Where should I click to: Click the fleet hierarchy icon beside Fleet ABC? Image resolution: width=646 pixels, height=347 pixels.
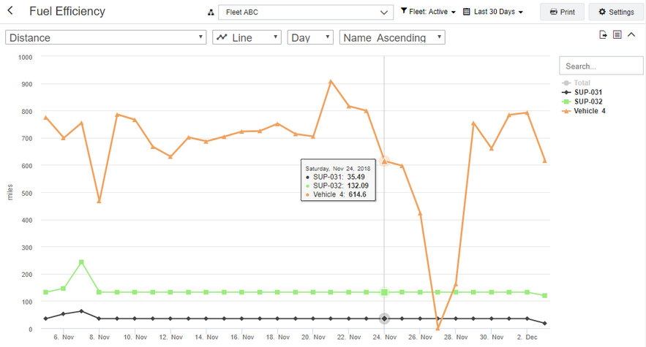click(x=211, y=12)
